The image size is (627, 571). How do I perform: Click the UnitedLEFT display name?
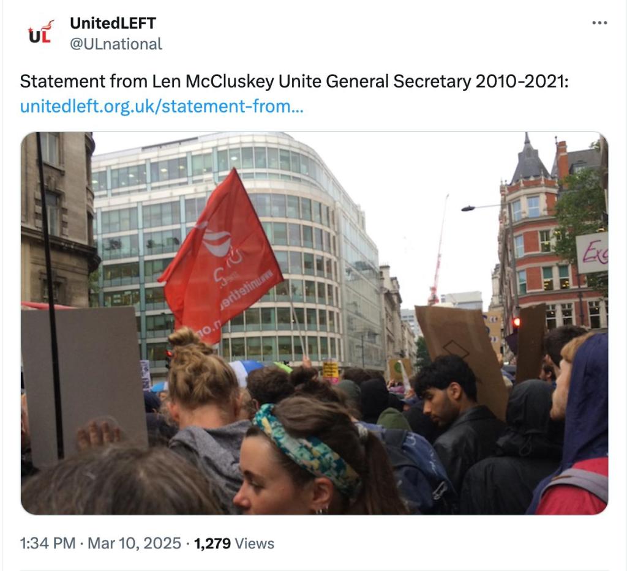[x=113, y=23]
